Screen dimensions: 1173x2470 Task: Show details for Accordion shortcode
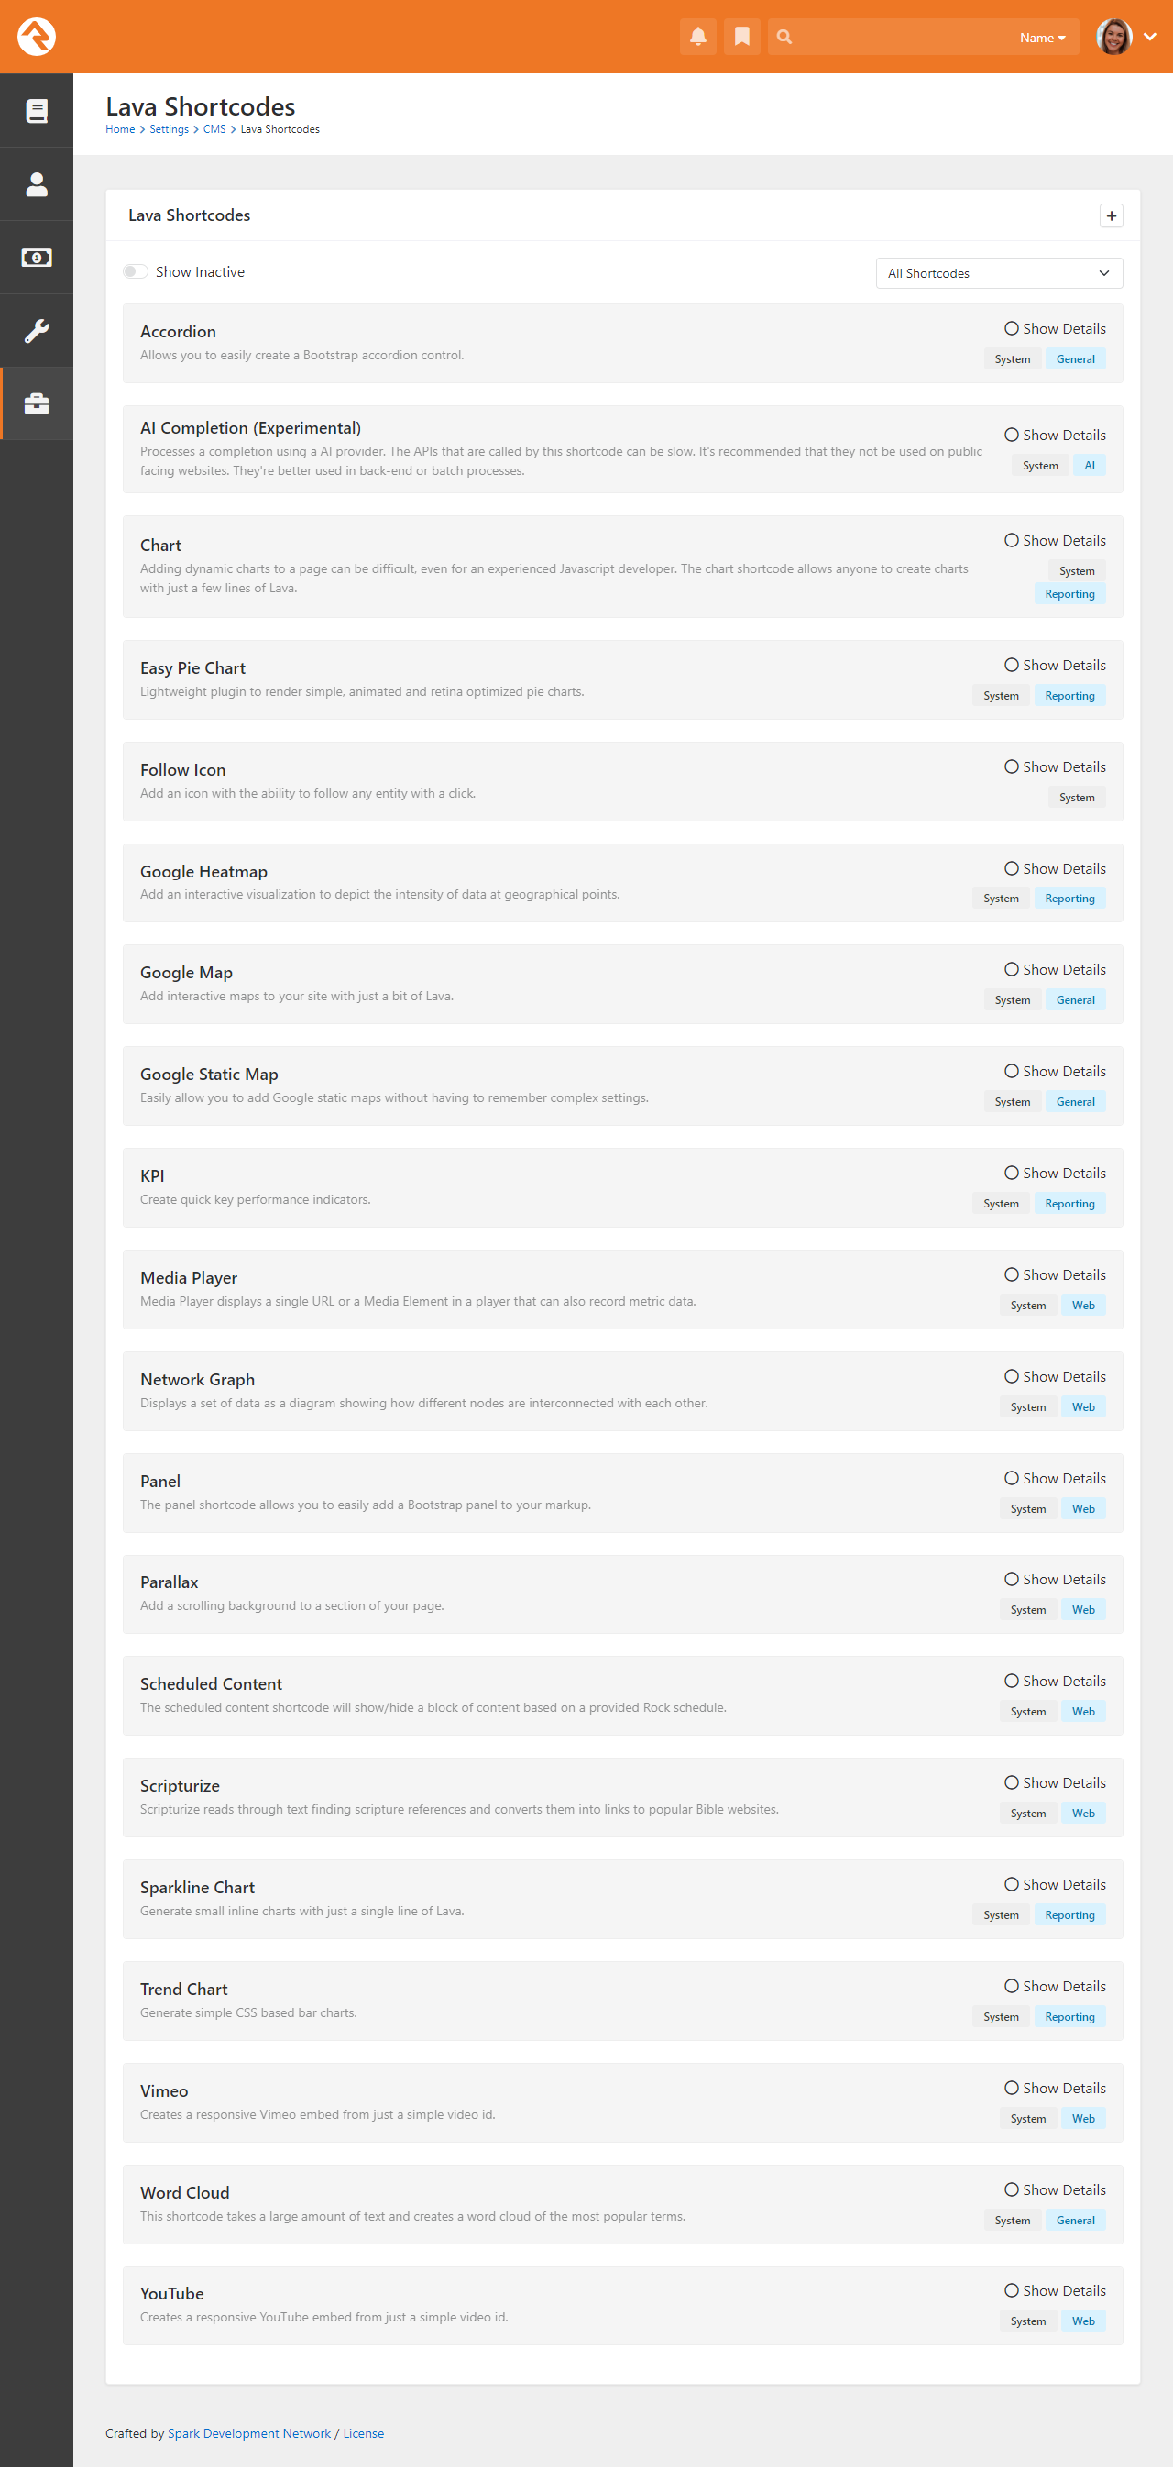1054,329
